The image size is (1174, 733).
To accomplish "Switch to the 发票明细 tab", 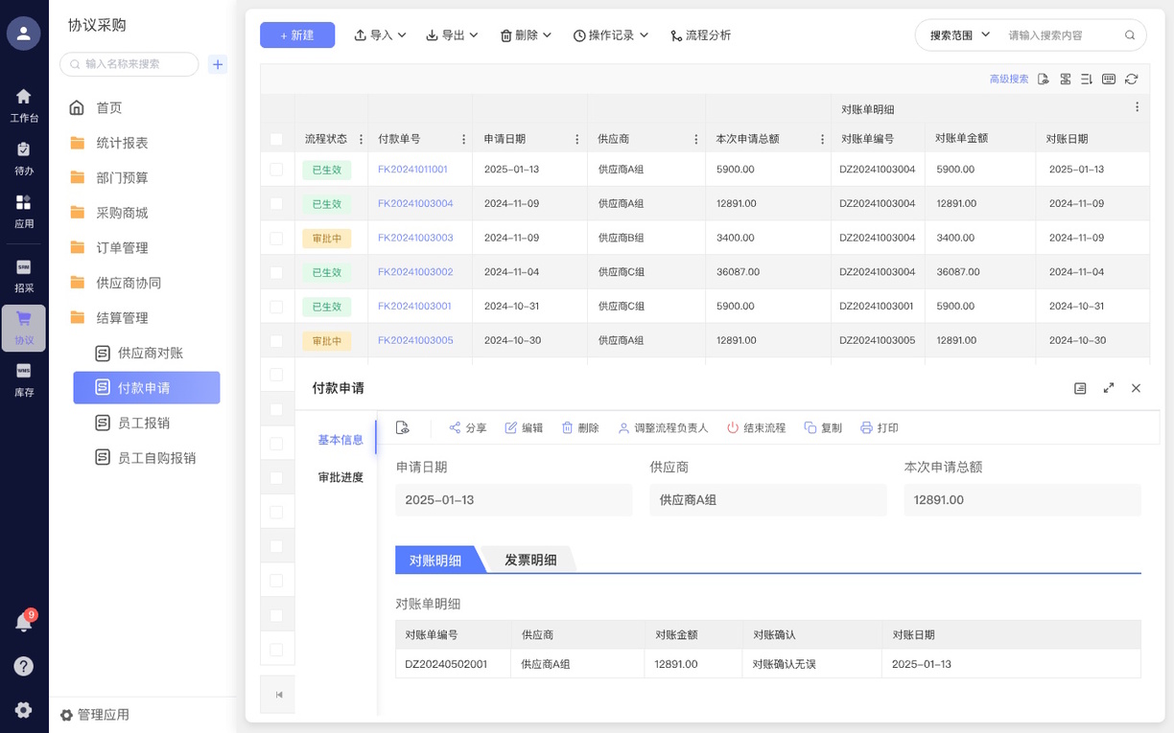I will (530, 561).
